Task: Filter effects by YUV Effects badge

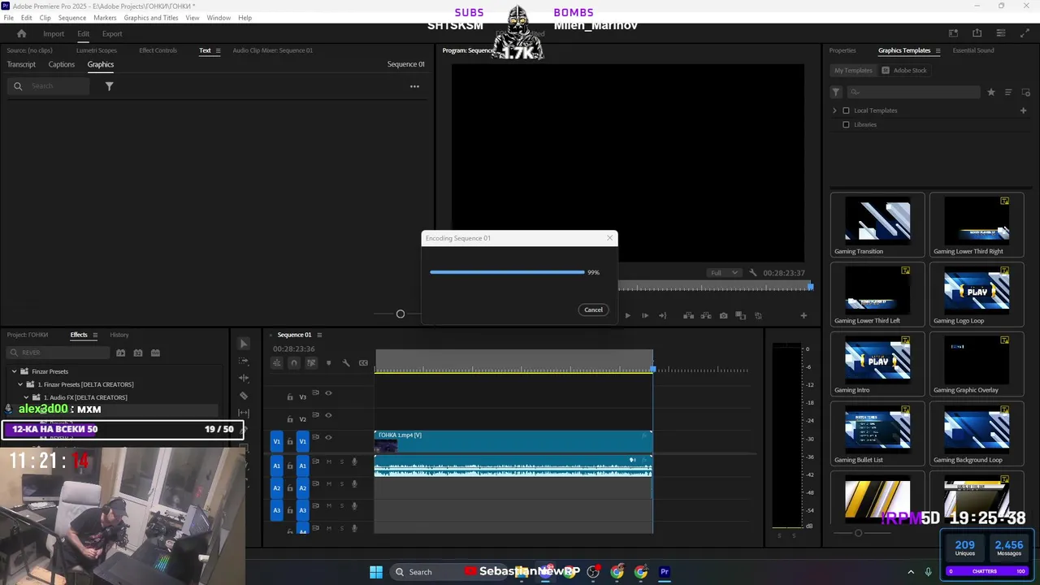Action: pyautogui.click(x=155, y=353)
